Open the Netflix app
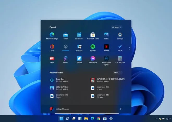The width and height of the screenshot is (172, 122). pyautogui.click(x=106, y=48)
